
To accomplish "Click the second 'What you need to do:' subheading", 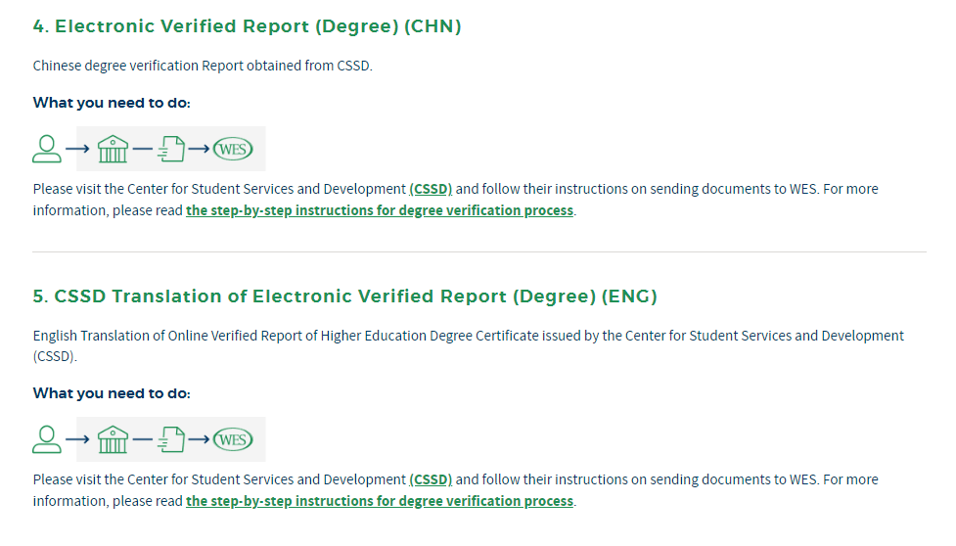I will [x=112, y=393].
